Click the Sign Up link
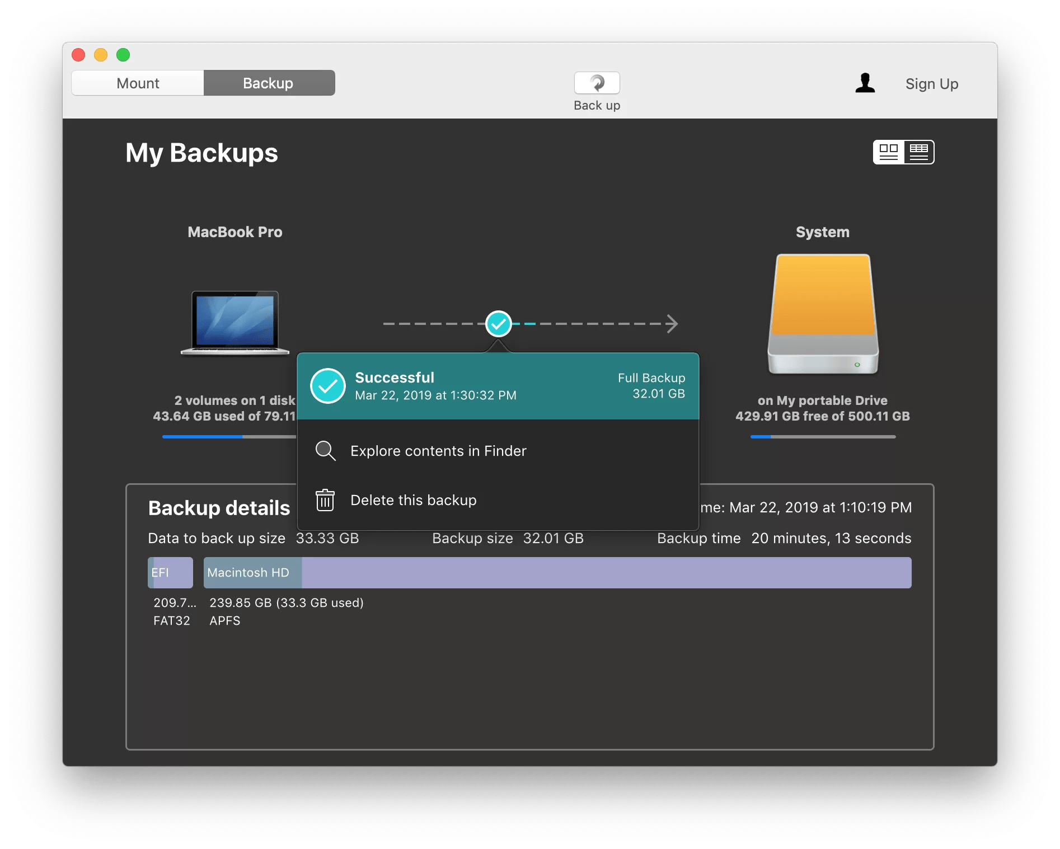The height and width of the screenshot is (849, 1060). pyautogui.click(x=932, y=84)
